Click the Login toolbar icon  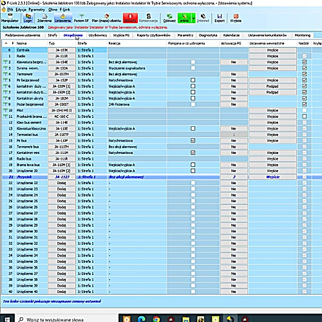(28, 18)
